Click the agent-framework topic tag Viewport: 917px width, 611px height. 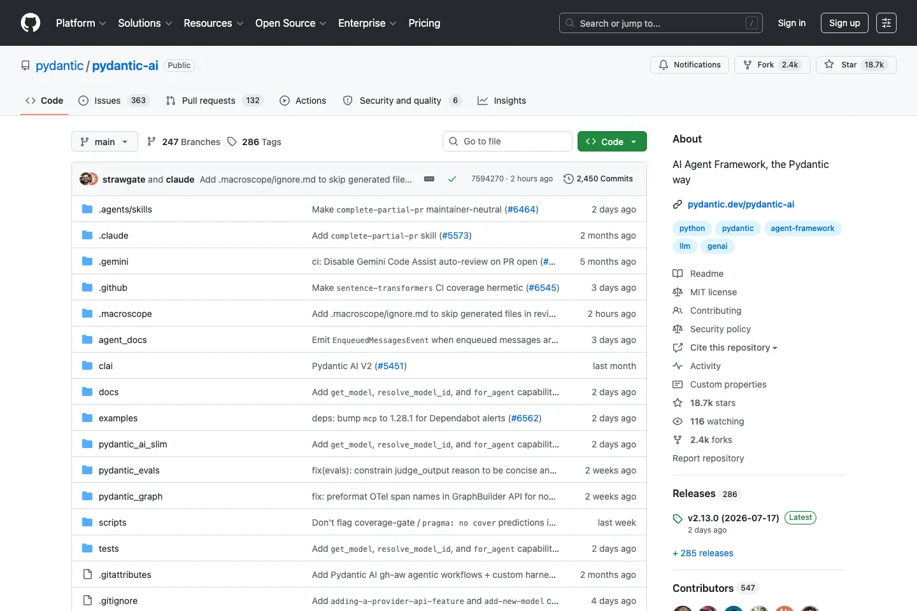[802, 228]
